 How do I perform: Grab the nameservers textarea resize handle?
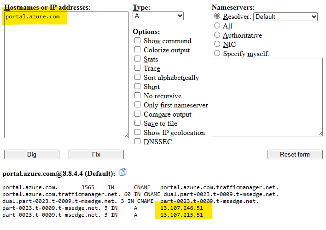[x=320, y=134]
